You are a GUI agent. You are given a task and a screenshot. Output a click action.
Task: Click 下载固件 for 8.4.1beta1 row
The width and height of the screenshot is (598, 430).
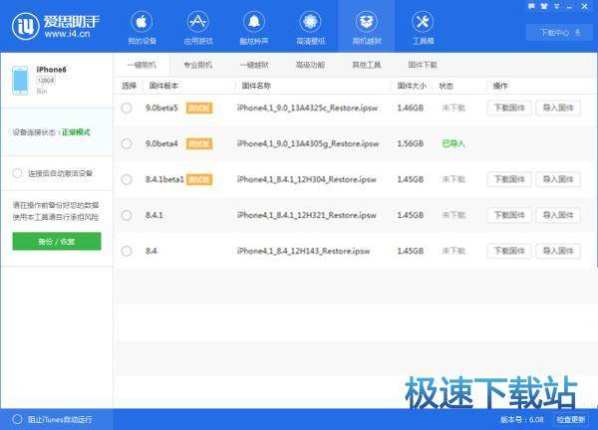tap(509, 179)
